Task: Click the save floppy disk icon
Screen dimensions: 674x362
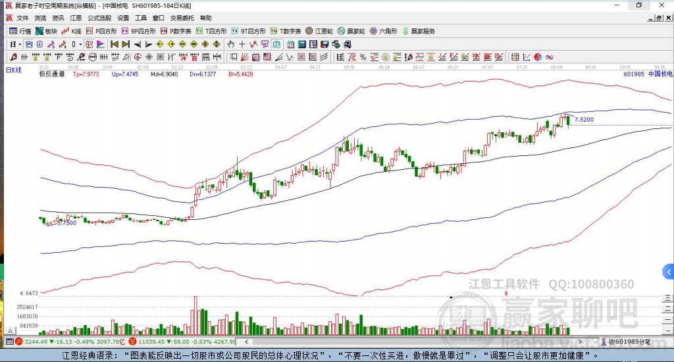Action: [324, 44]
